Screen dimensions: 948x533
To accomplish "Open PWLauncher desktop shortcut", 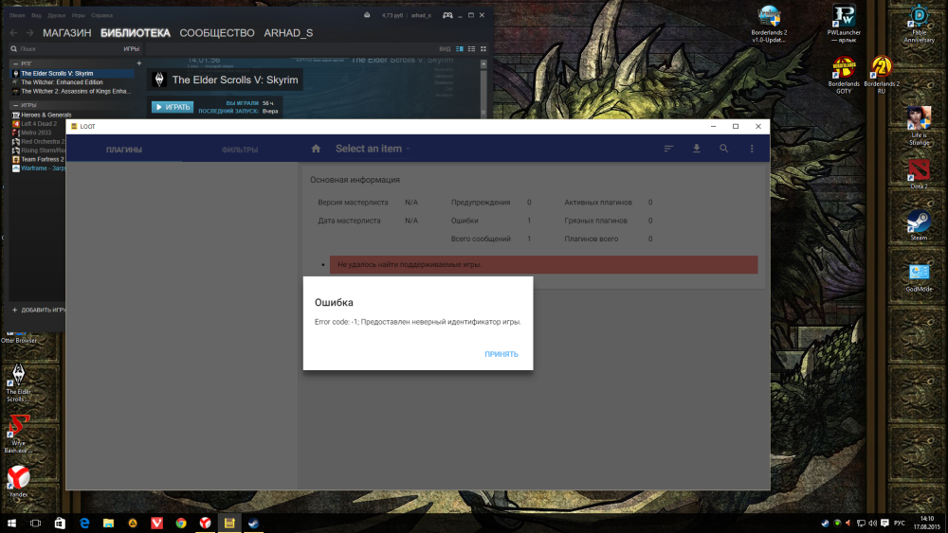I will pos(844,25).
